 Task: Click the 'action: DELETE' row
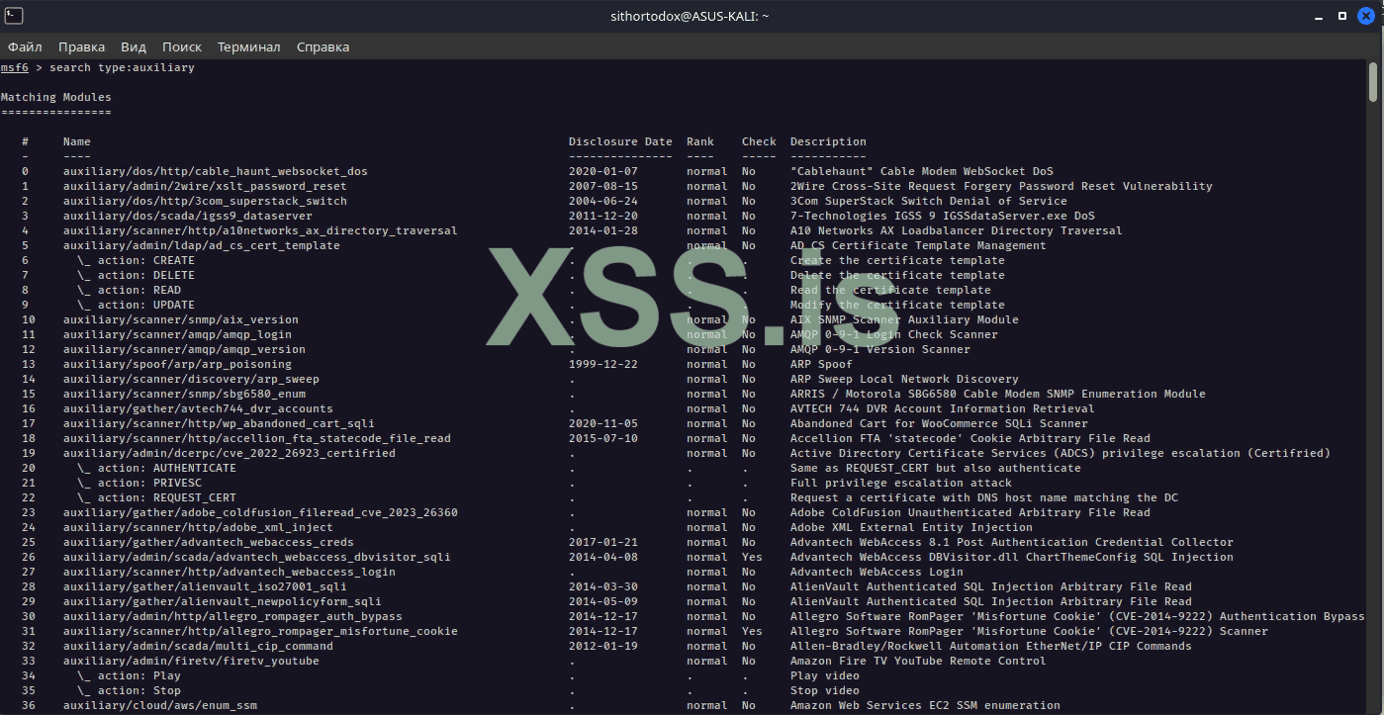136,275
